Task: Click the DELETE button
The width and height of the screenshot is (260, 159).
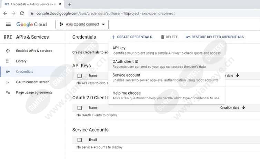Action: 169,37
